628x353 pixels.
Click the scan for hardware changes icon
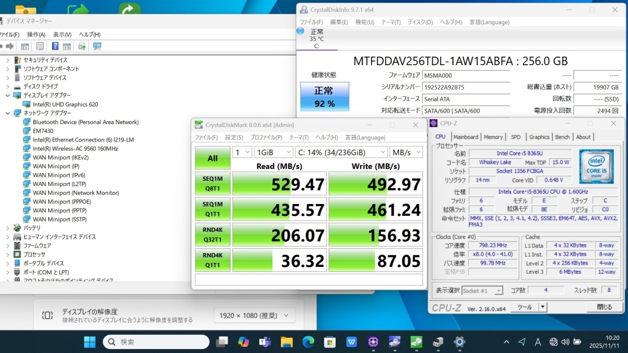(x=97, y=46)
